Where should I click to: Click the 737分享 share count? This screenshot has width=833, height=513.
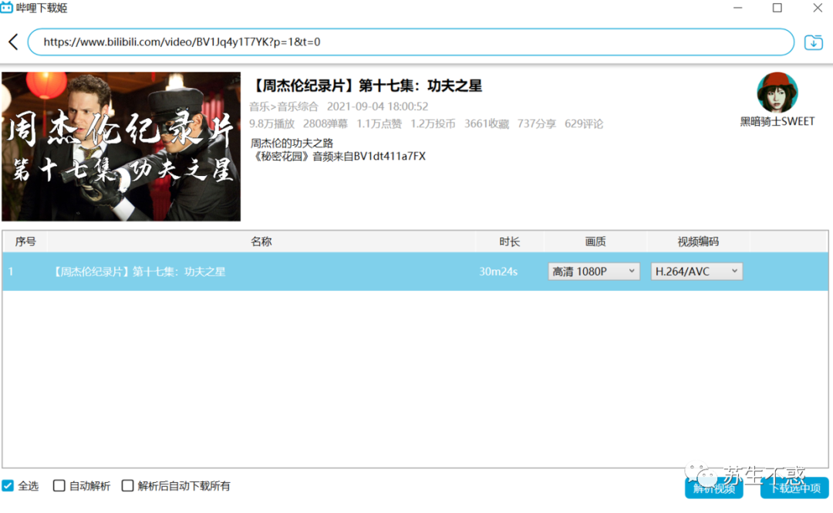pos(537,124)
